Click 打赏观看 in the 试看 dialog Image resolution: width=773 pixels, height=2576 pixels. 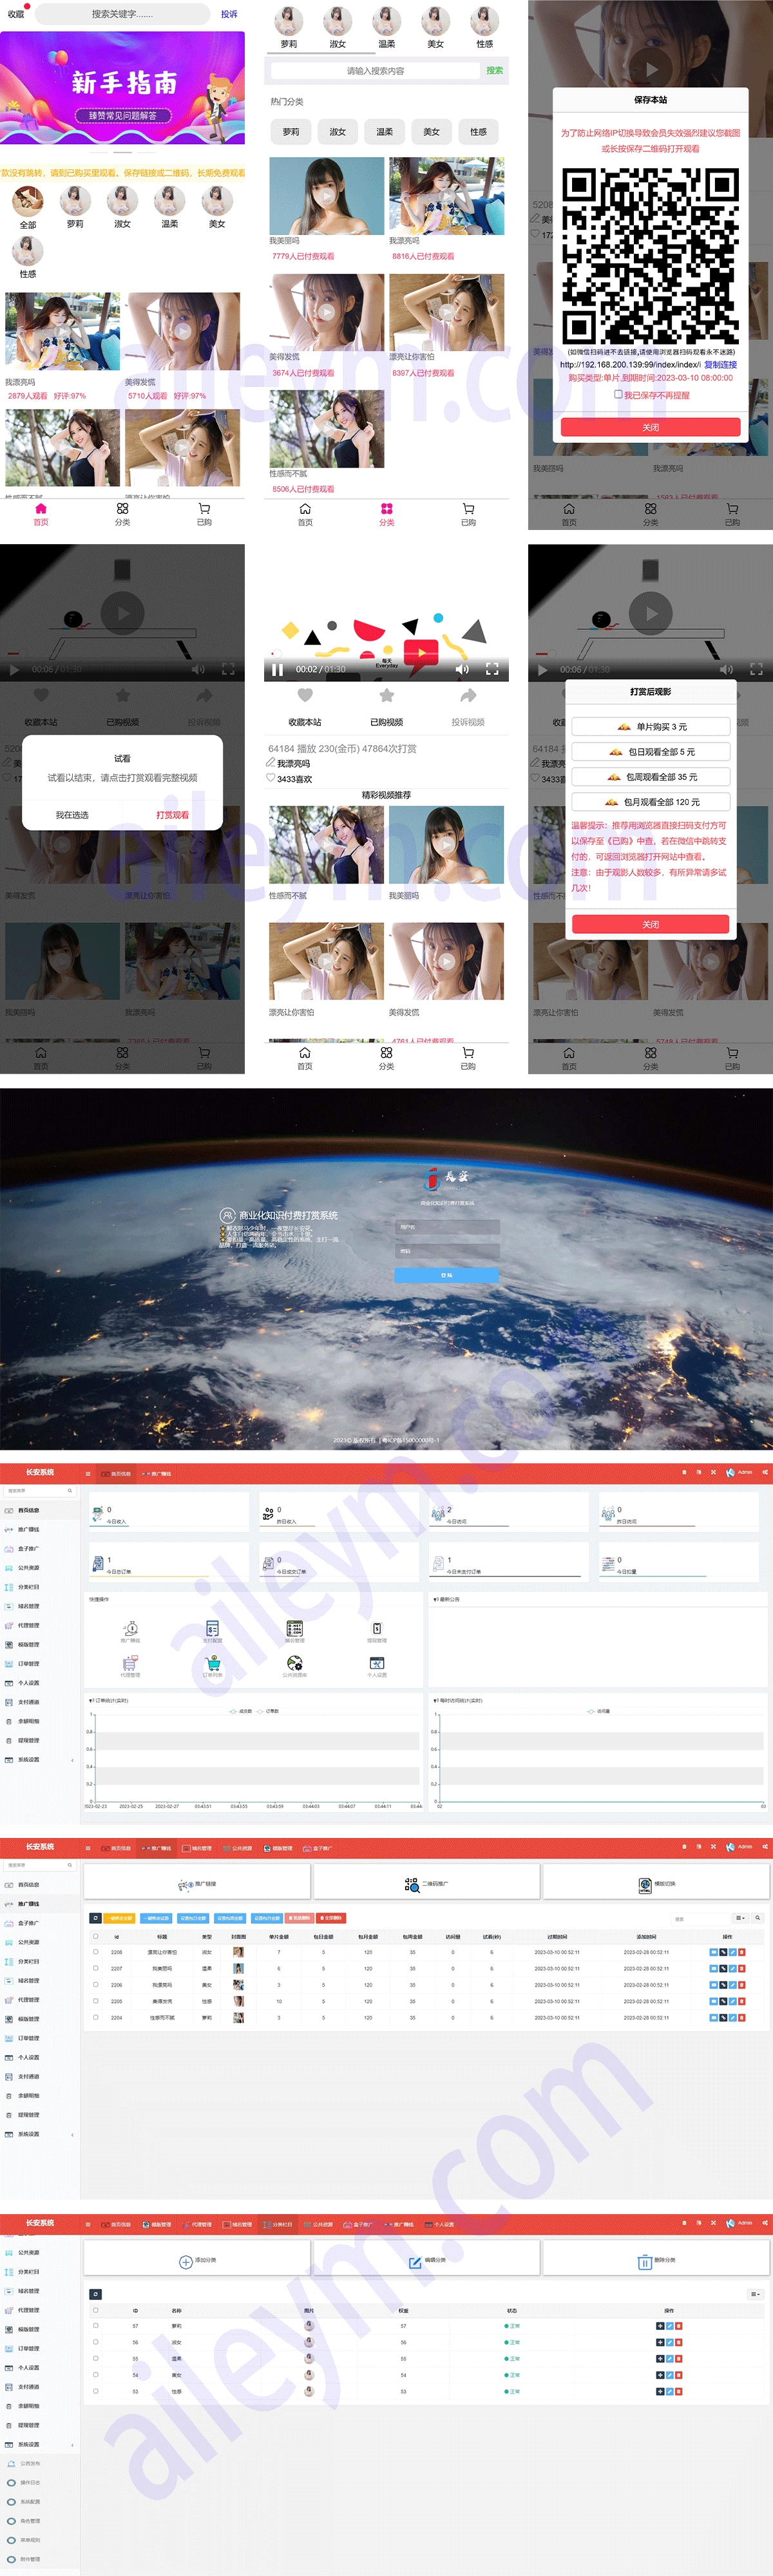172,815
